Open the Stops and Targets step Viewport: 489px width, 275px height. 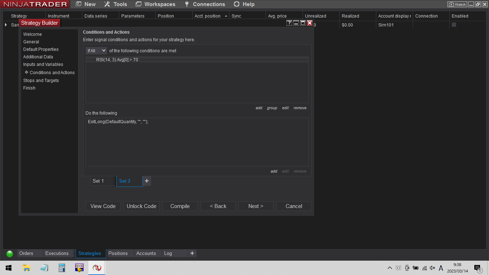(41, 81)
